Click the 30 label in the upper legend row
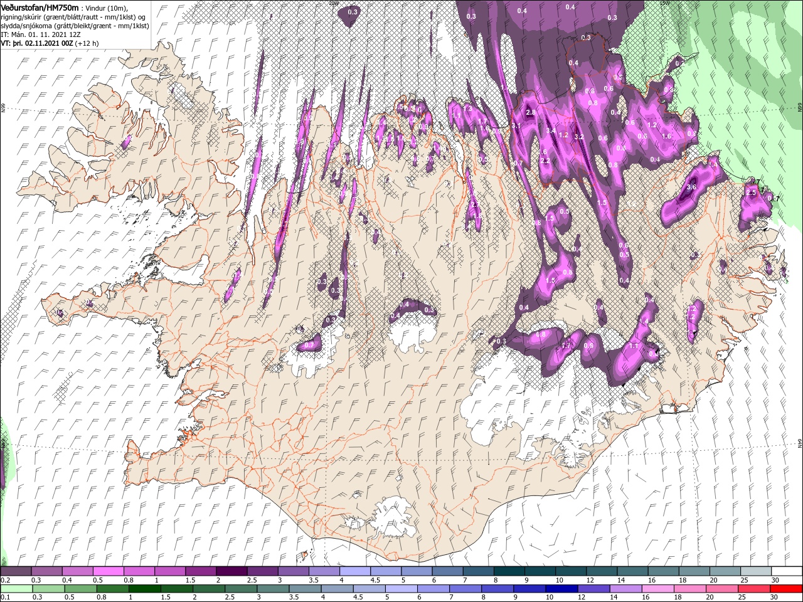Viewport: 803px width, 602px height. coord(775,580)
